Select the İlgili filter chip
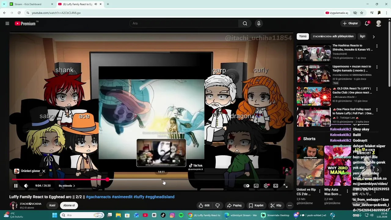391x220 pixels. [x=363, y=36]
